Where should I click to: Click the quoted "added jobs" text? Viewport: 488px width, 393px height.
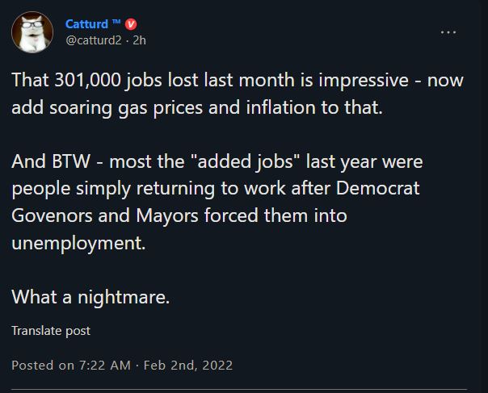246,161
